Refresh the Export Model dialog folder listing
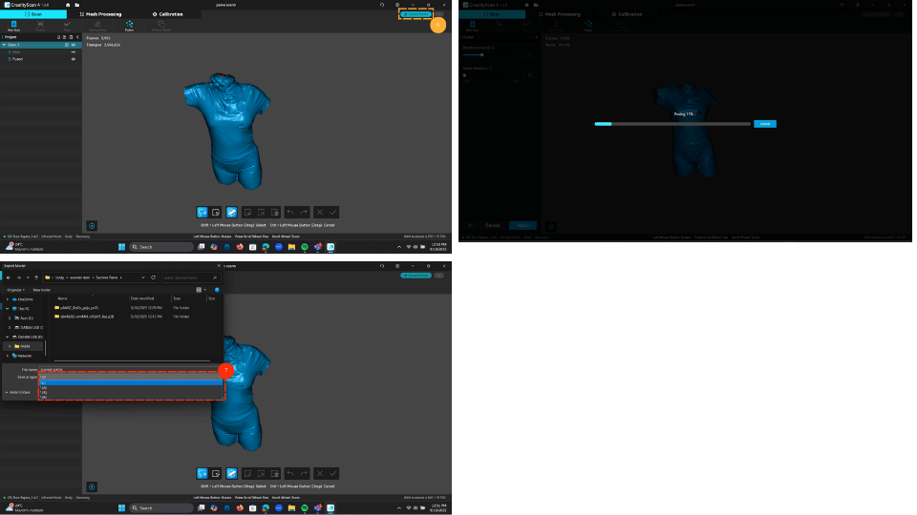Image resolution: width=917 pixels, height=515 pixels. [x=154, y=278]
